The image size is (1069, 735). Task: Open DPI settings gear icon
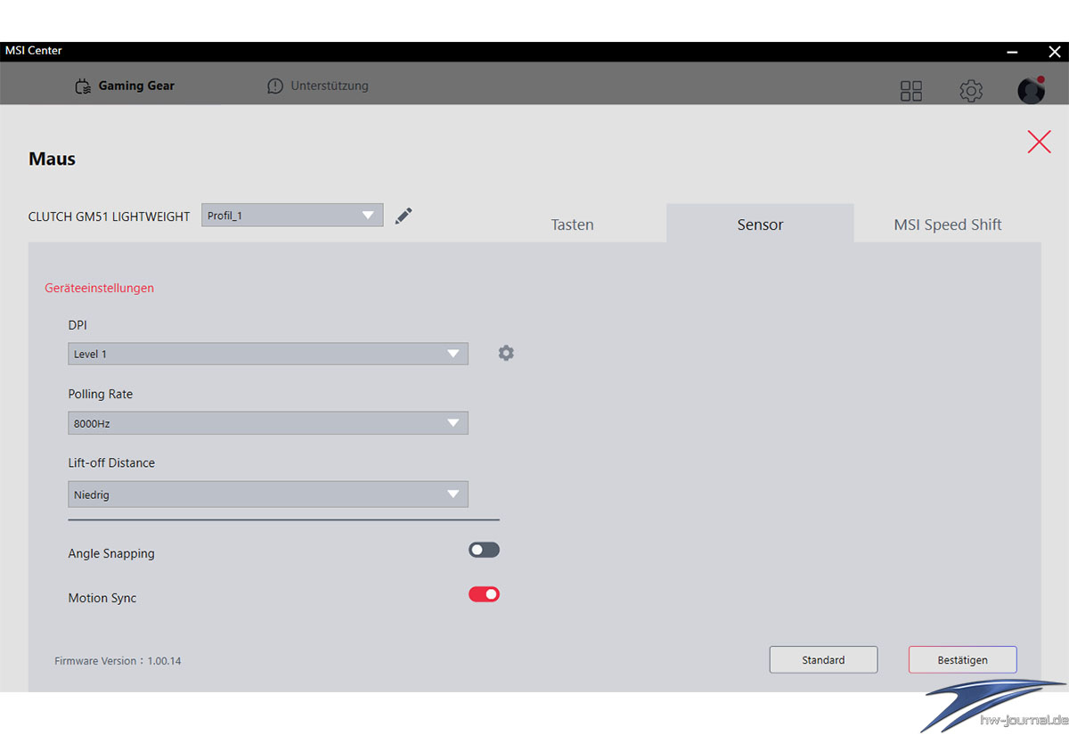pos(506,354)
